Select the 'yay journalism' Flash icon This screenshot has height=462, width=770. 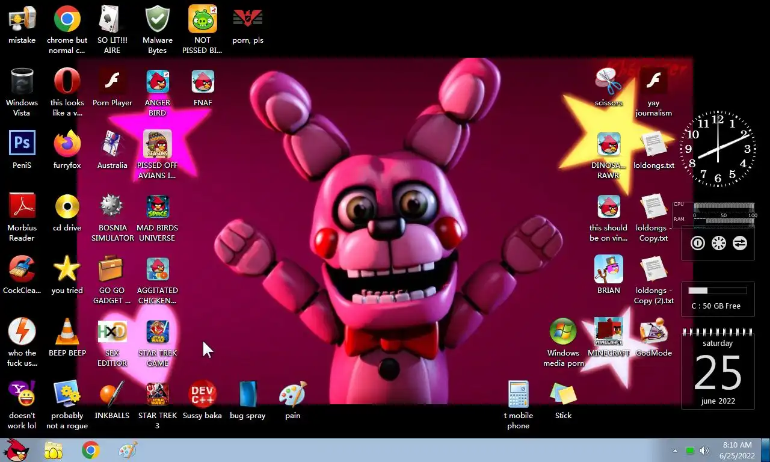[654, 81]
